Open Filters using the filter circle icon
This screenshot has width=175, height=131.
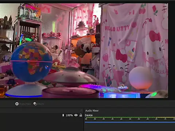tap(35, 104)
